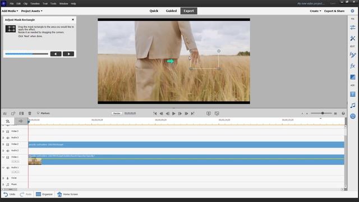Viewport: 359px width, 202px height.
Task: Click the safe margins monitor icon
Action: [x=208, y=113]
